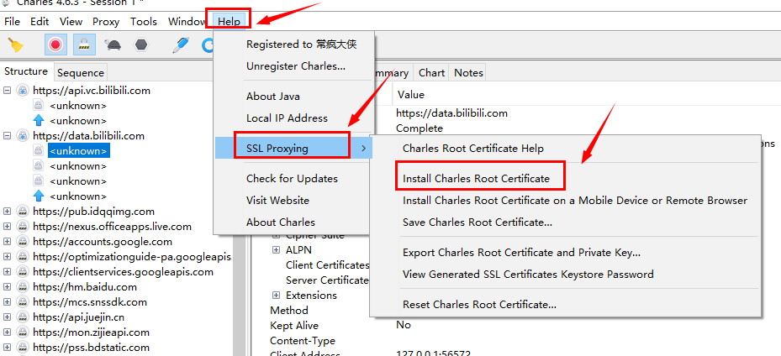Switch to the Sequence tab
This screenshot has height=356, width=781.
point(80,72)
